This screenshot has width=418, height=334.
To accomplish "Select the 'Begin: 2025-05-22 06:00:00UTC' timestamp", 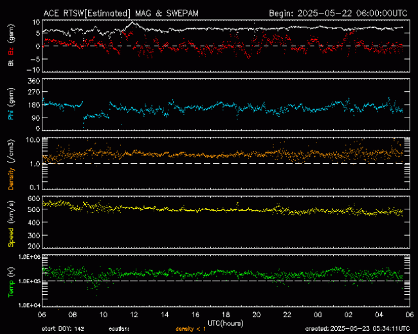I will 338,13.
